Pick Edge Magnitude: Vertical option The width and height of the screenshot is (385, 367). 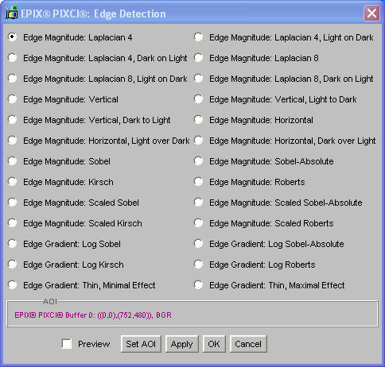[13, 99]
